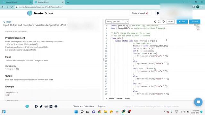Run the code with the Run button
205x115 pixels.
tap(182, 21)
